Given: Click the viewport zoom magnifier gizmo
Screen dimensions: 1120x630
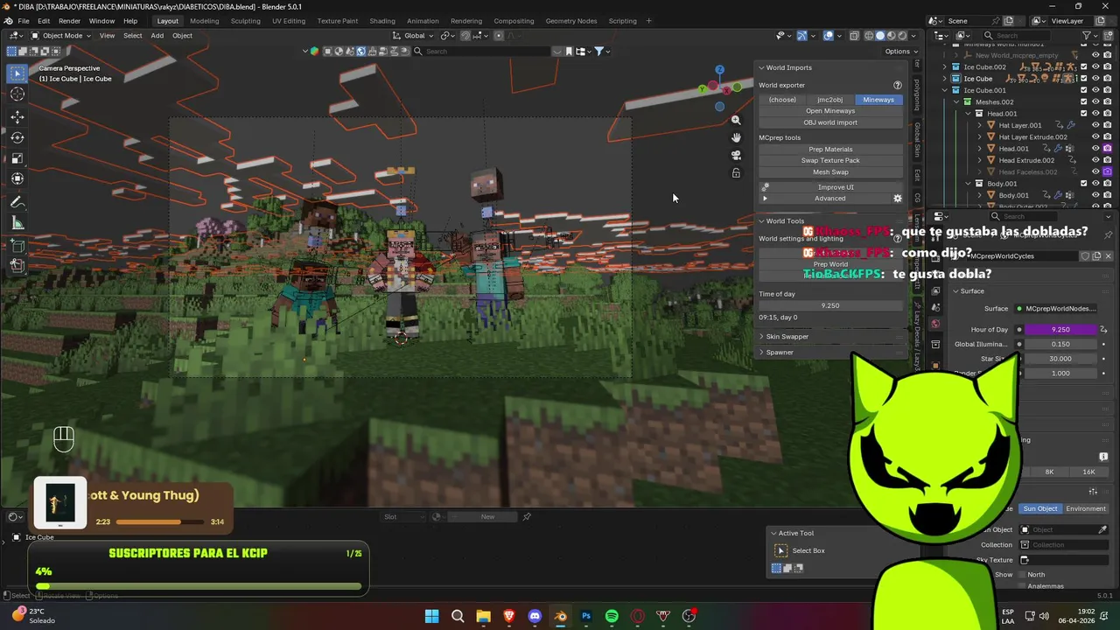Looking at the screenshot, I should pyautogui.click(x=736, y=120).
